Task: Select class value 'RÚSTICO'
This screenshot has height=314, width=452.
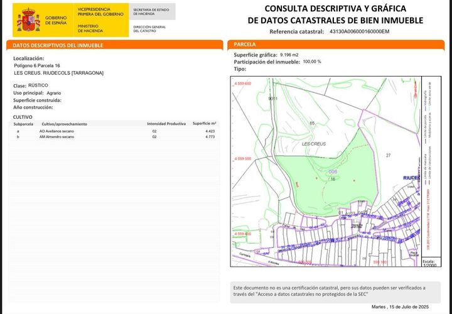Action: click(x=38, y=85)
